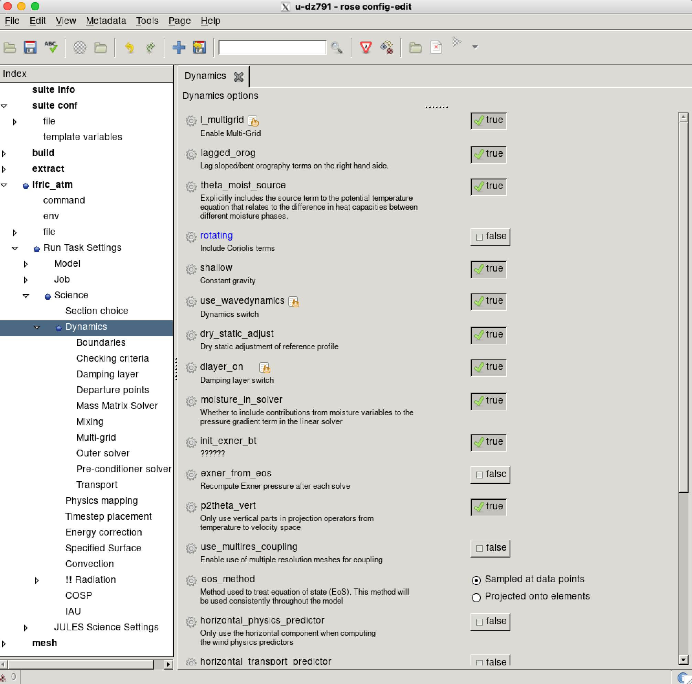Toggle the shallow constant gravity checkbox
Screen dimensions: 692x684
click(488, 269)
